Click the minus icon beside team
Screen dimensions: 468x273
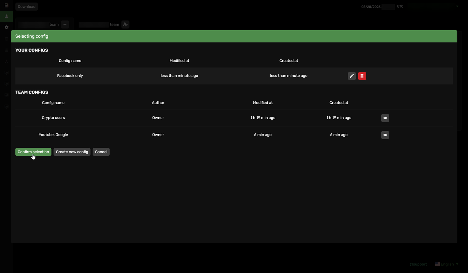tap(65, 24)
